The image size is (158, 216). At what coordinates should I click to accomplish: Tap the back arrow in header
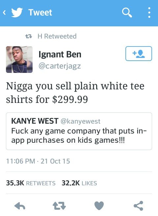(4, 13)
